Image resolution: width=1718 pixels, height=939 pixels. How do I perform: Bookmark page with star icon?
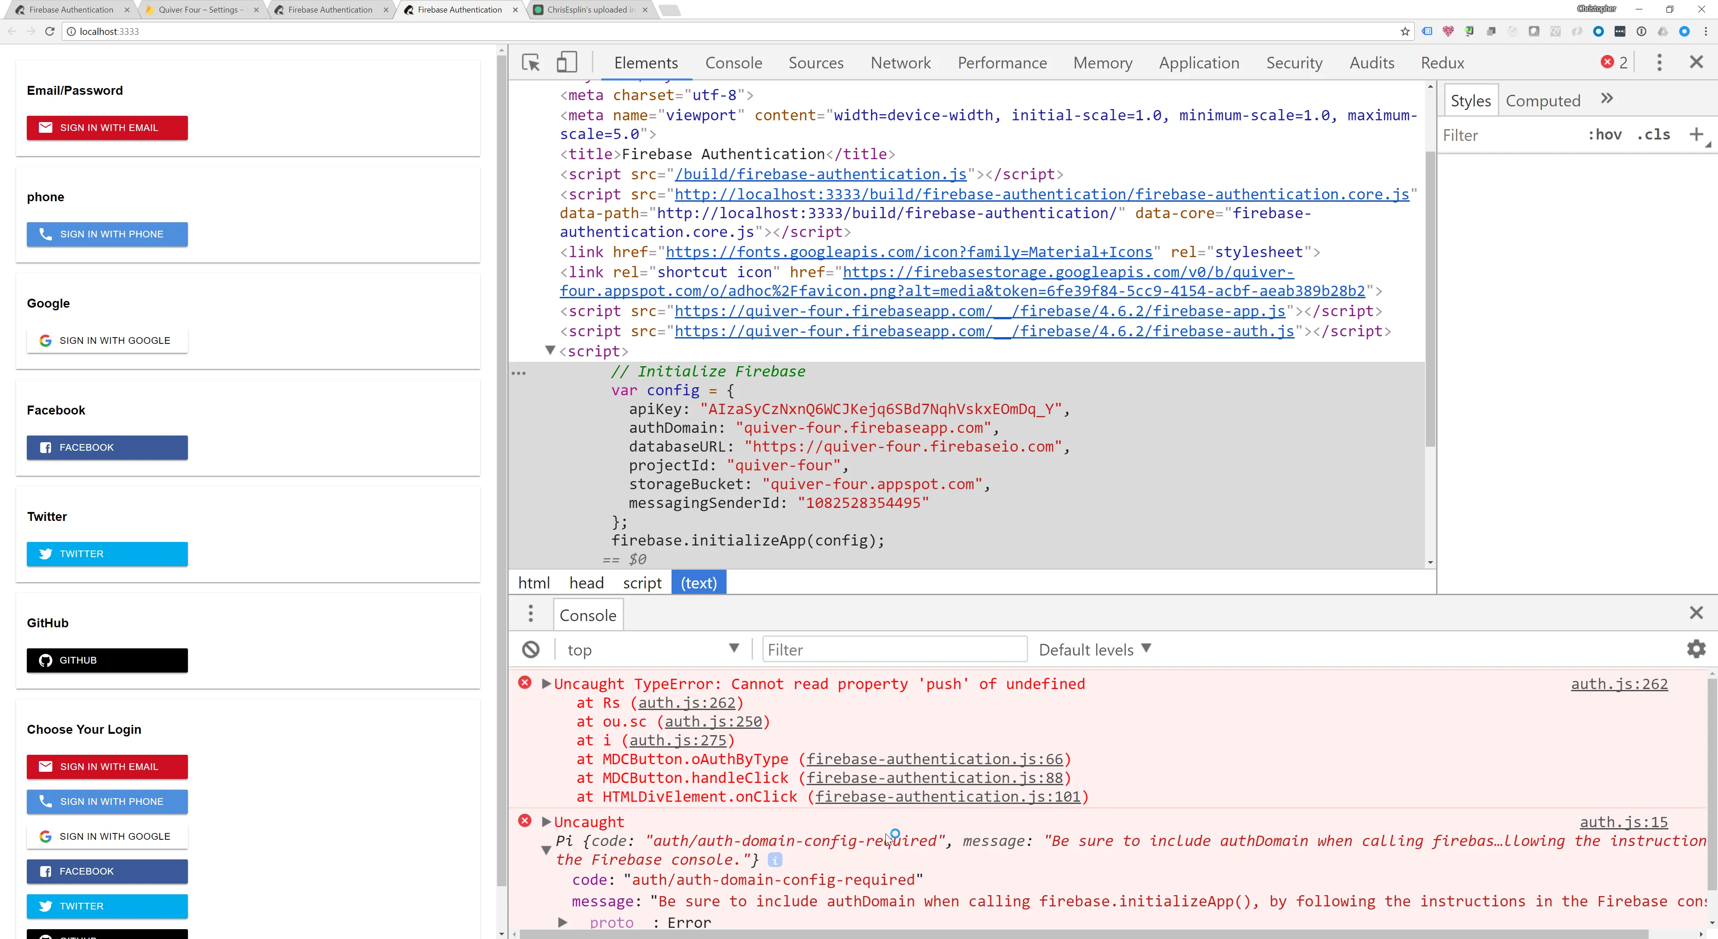point(1405,31)
